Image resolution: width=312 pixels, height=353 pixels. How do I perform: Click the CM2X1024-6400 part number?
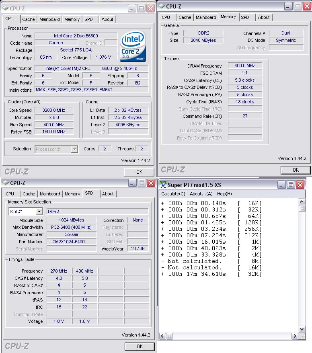(71, 242)
